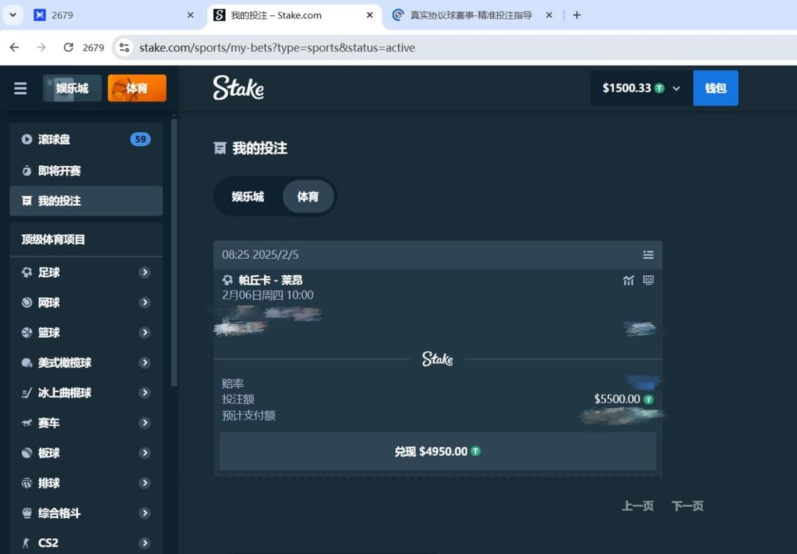The image size is (797, 554).
Task: Click the 钱包 wallet button
Action: 715,88
